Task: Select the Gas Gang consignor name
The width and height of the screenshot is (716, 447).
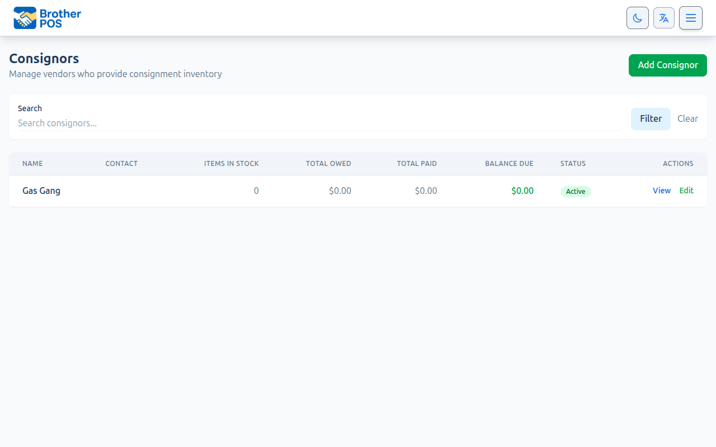Action: pyautogui.click(x=41, y=191)
